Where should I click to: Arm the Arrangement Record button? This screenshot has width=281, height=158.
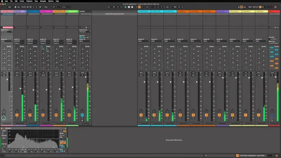(x=132, y=7)
